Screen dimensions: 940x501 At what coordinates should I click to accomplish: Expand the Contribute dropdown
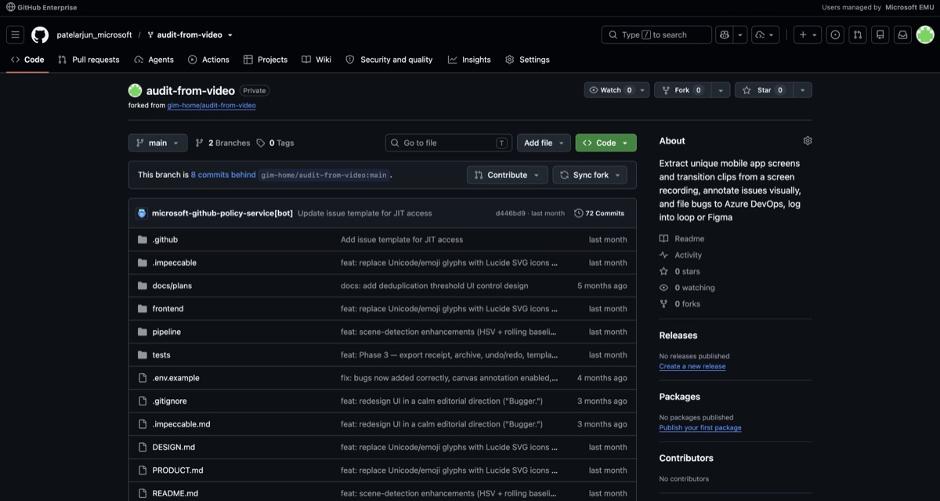pos(507,175)
